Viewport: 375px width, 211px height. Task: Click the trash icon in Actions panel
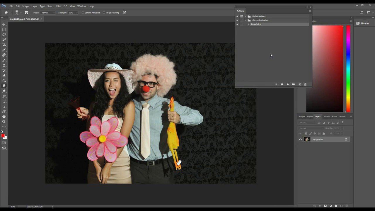click(305, 84)
